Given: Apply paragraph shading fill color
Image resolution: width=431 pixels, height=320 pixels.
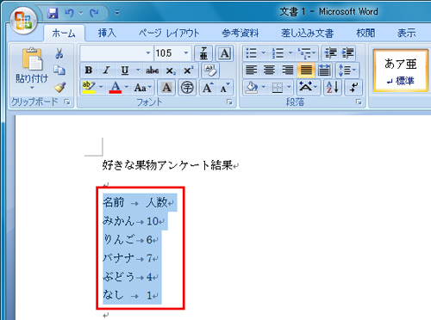Looking at the screenshot, I should 252,87.
